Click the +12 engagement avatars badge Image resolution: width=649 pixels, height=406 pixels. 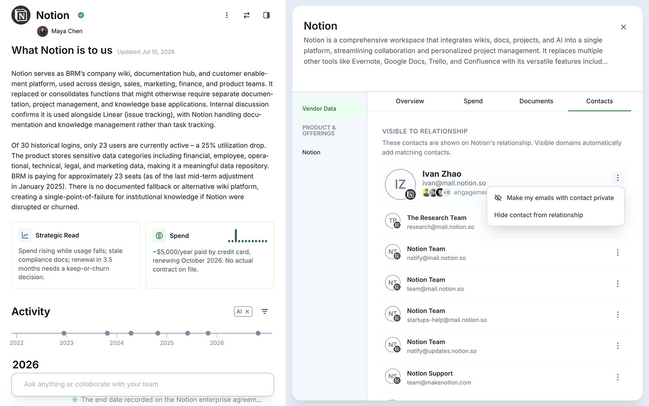point(447,193)
